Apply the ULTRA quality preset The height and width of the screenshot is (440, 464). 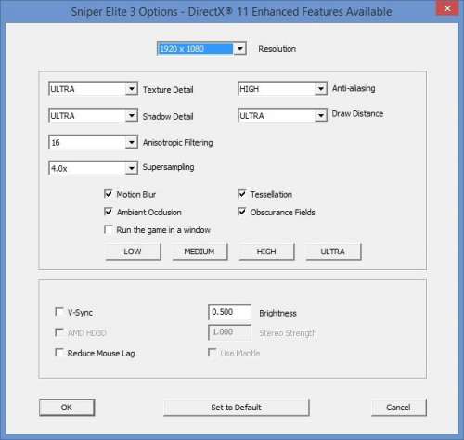pos(333,252)
